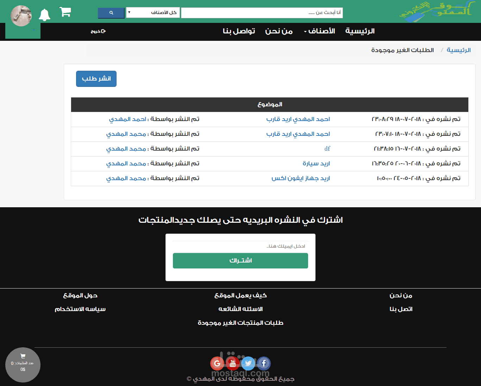Open the user profile avatar
The width and height of the screenshot is (481, 386).
[x=21, y=16]
